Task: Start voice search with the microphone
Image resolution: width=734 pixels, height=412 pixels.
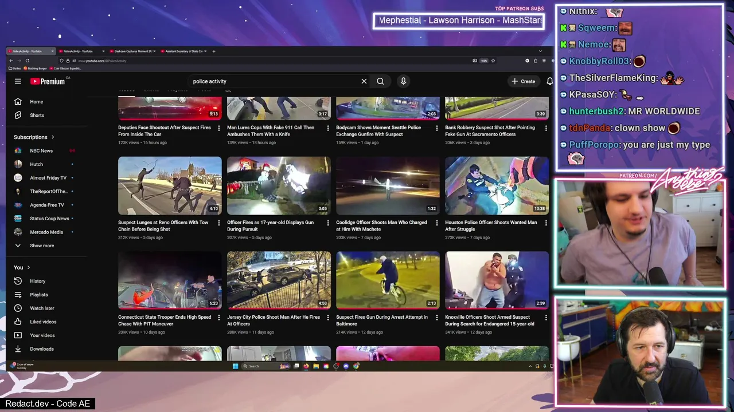Action: (403, 81)
